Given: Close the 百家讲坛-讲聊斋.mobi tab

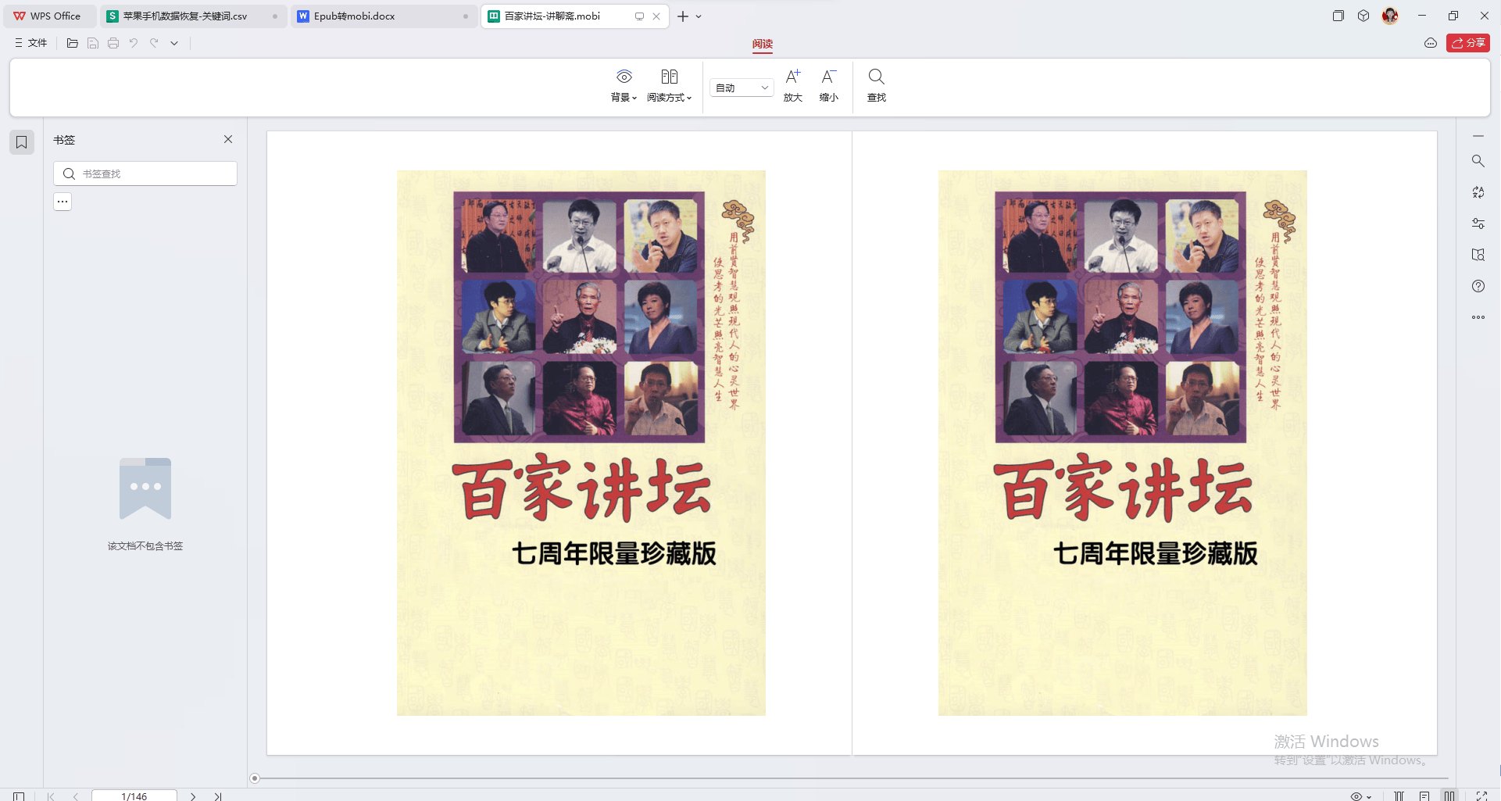Looking at the screenshot, I should (x=656, y=16).
